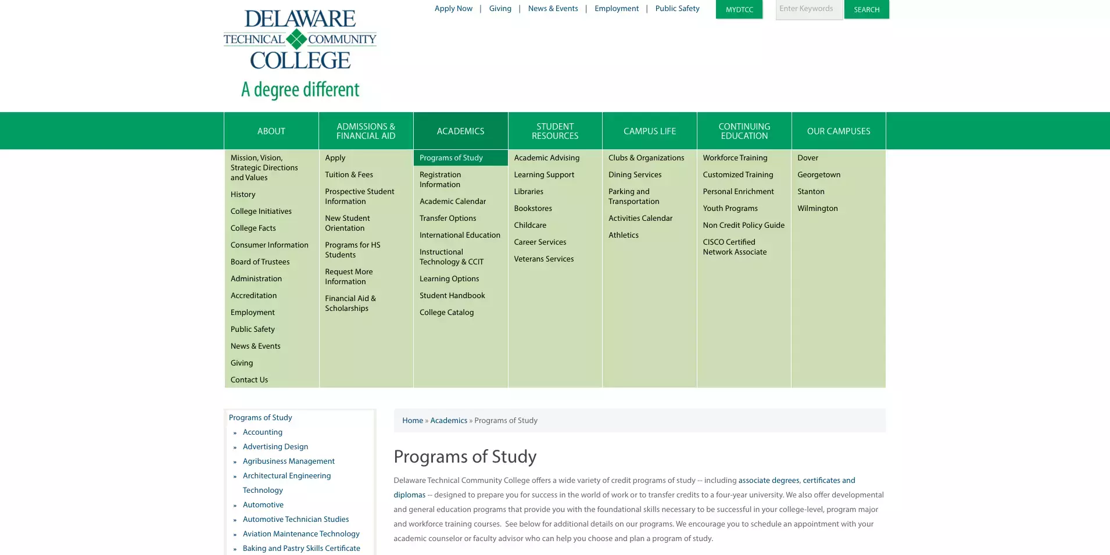This screenshot has height=555, width=1110.
Task: Open Athletics page
Action: tap(623, 235)
